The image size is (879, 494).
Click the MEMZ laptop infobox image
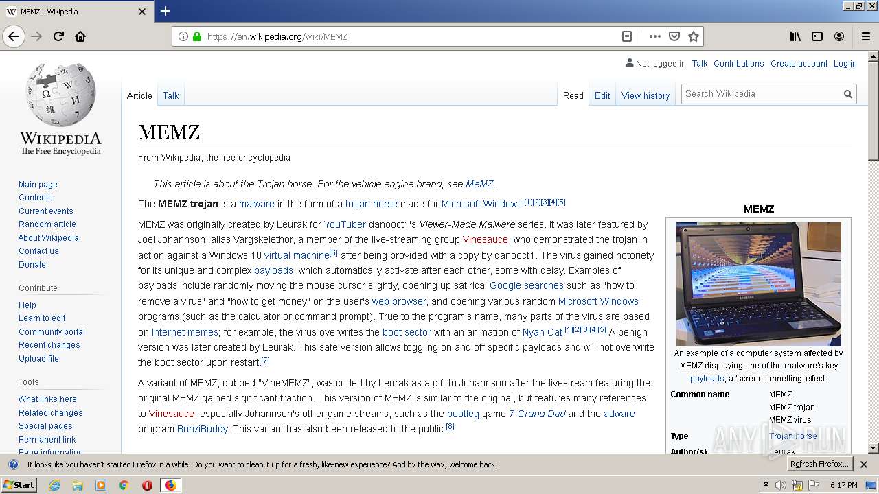(x=758, y=283)
